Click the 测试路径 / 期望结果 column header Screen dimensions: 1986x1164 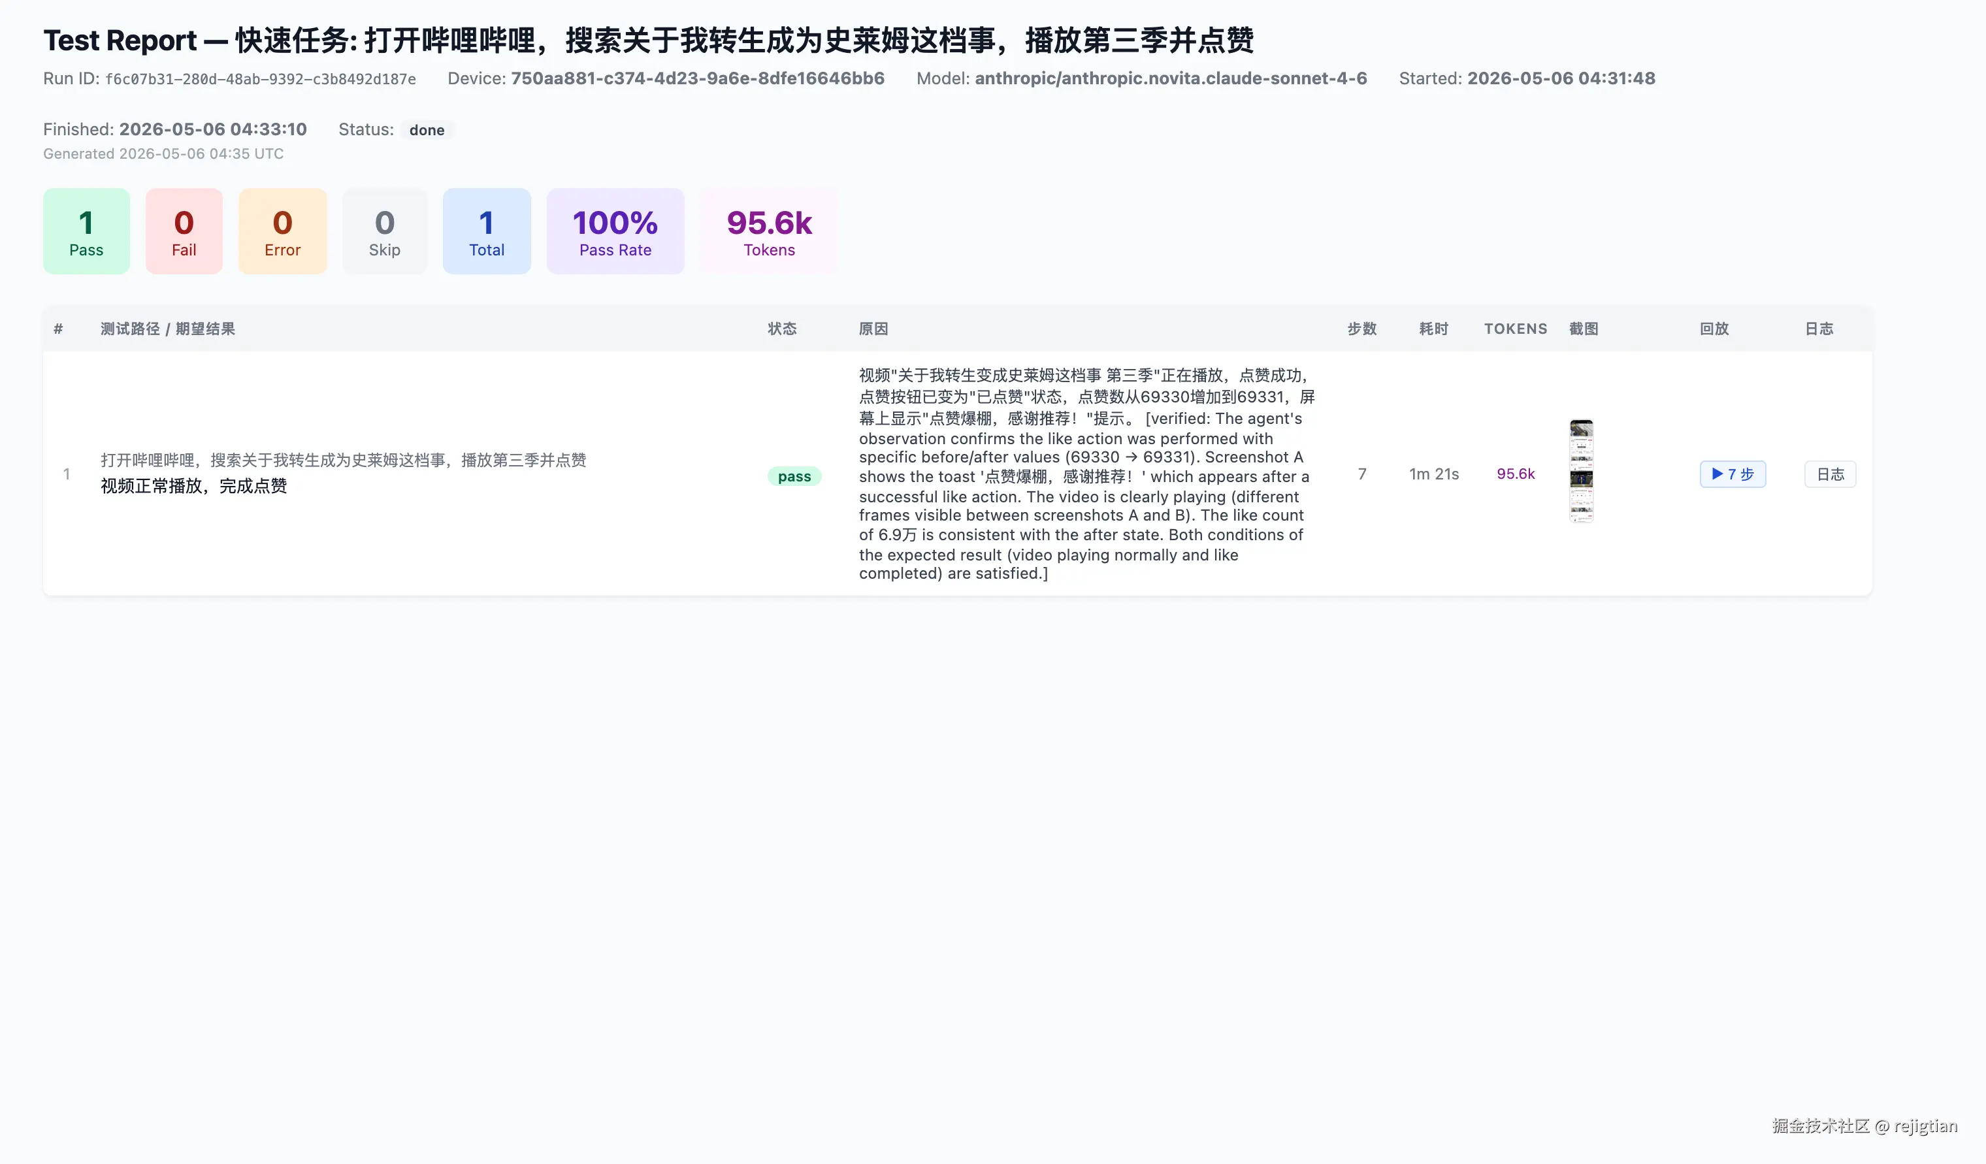coord(167,329)
